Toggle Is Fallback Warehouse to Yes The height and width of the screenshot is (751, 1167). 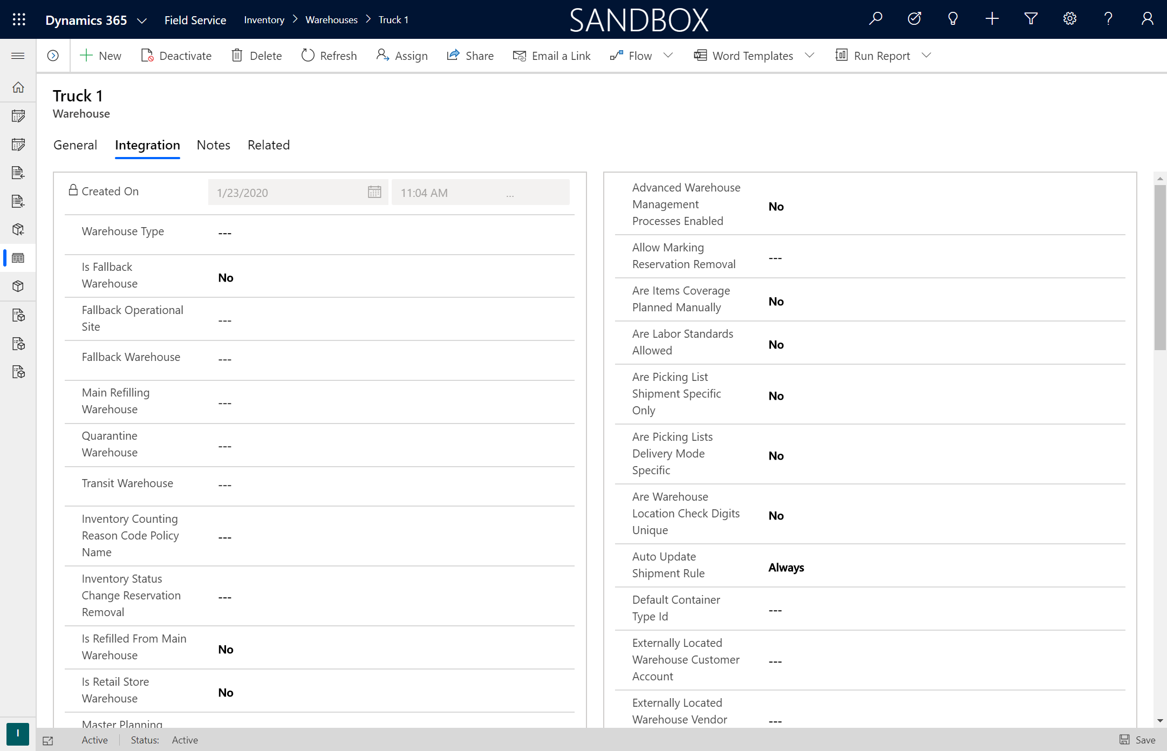coord(226,277)
